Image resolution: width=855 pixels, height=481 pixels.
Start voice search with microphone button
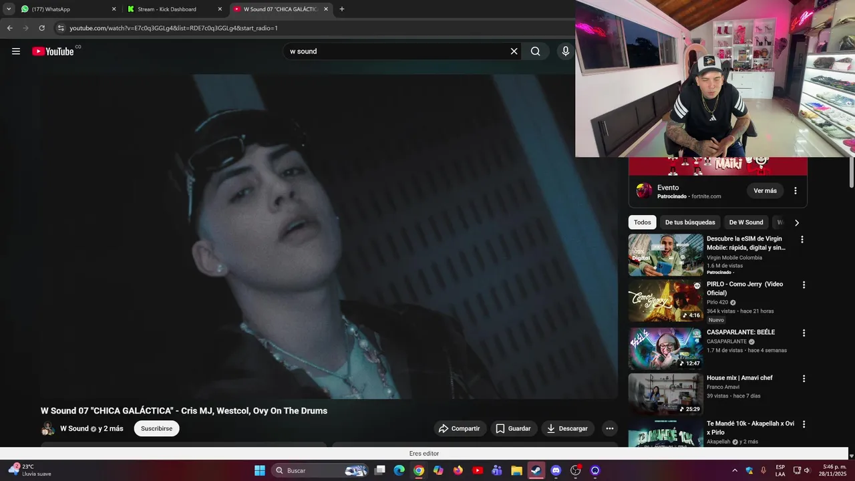[566, 51]
